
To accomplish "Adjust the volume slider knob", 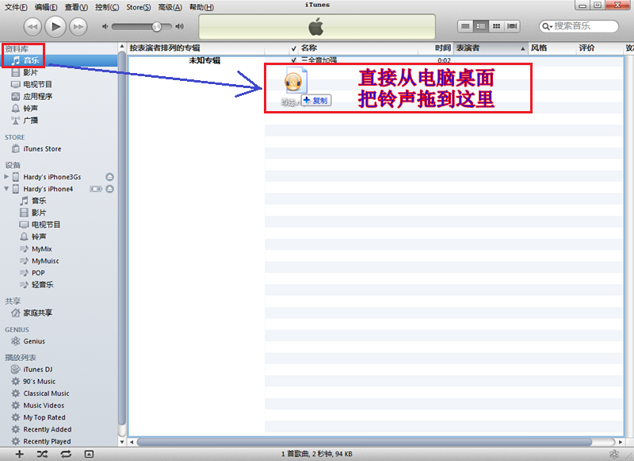I will (x=157, y=27).
